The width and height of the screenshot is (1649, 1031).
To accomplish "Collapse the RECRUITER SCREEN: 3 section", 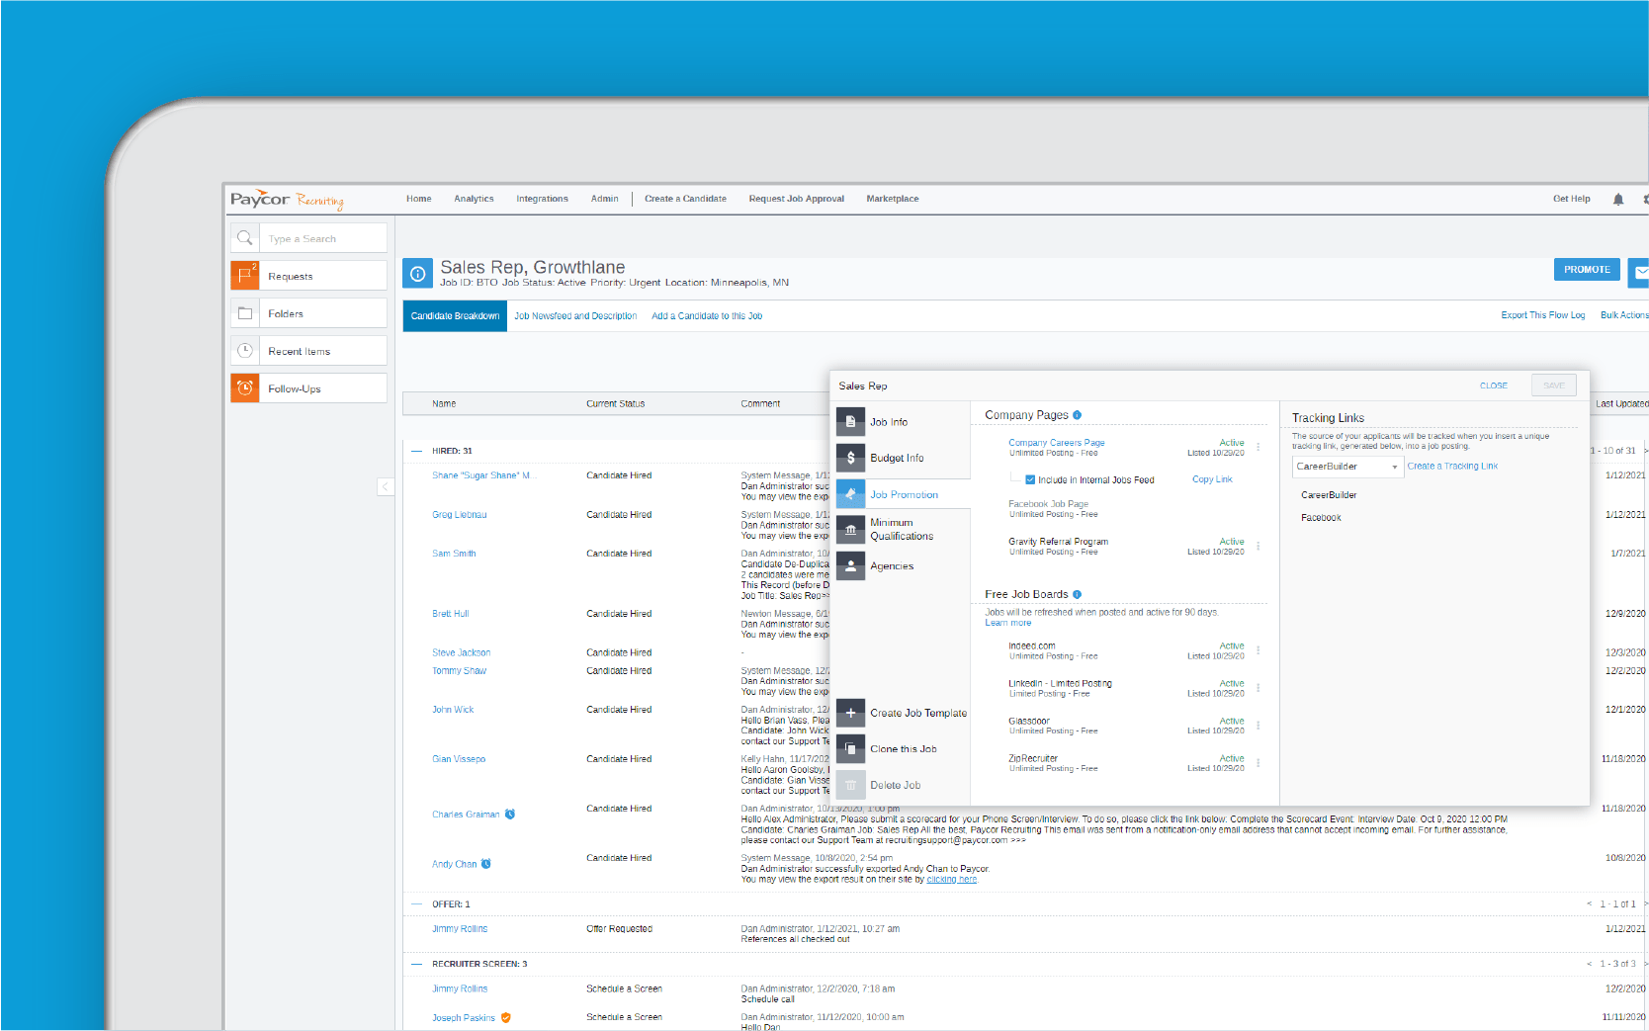I will [x=416, y=964].
